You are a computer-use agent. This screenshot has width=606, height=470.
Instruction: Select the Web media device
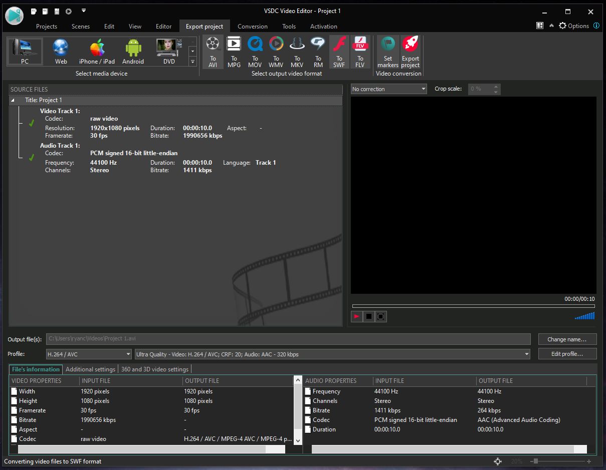[x=61, y=52]
